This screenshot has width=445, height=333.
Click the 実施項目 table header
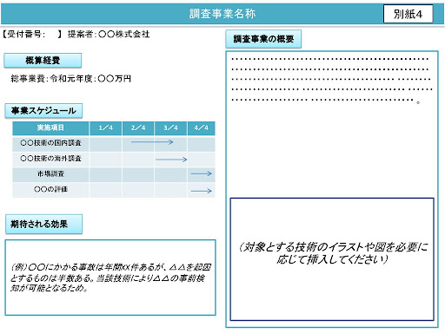(50, 128)
